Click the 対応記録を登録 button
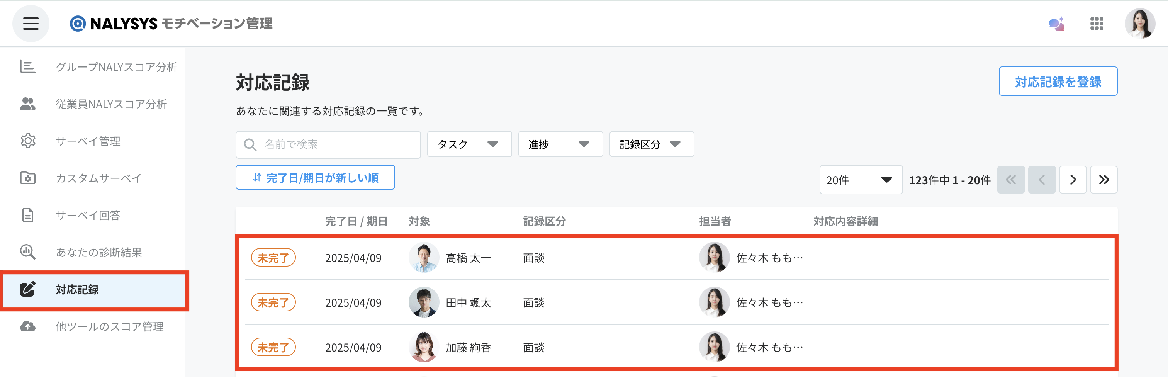The image size is (1168, 377). point(1058,82)
